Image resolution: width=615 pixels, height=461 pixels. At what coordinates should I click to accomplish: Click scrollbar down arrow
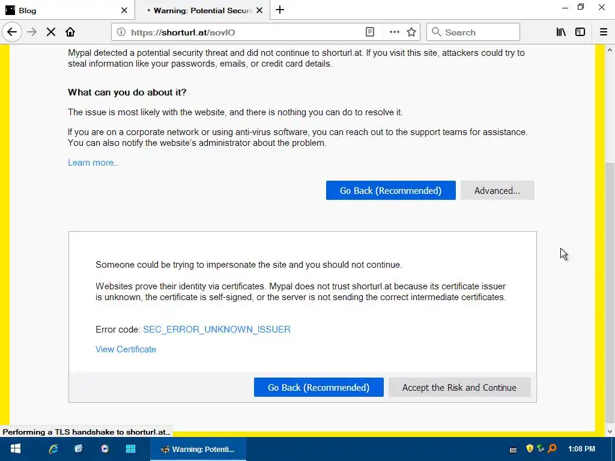(610, 432)
